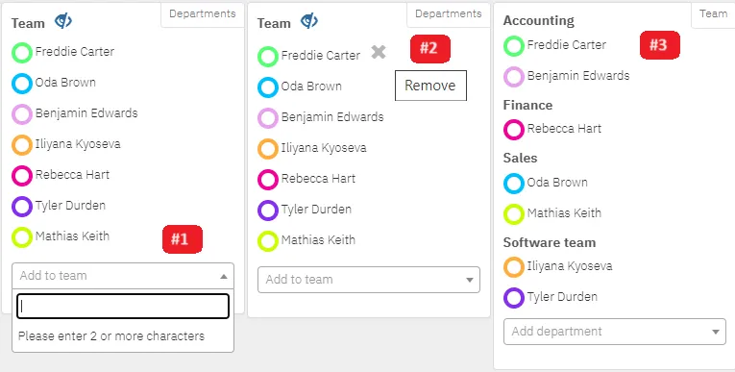Open the Add to team dropdown in second panel

coord(369,280)
